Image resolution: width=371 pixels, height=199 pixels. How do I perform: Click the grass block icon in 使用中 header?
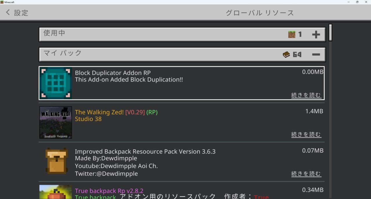point(292,34)
